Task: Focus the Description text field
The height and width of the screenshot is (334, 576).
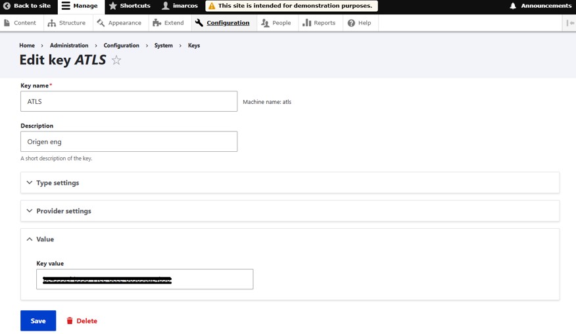Action: coord(129,141)
